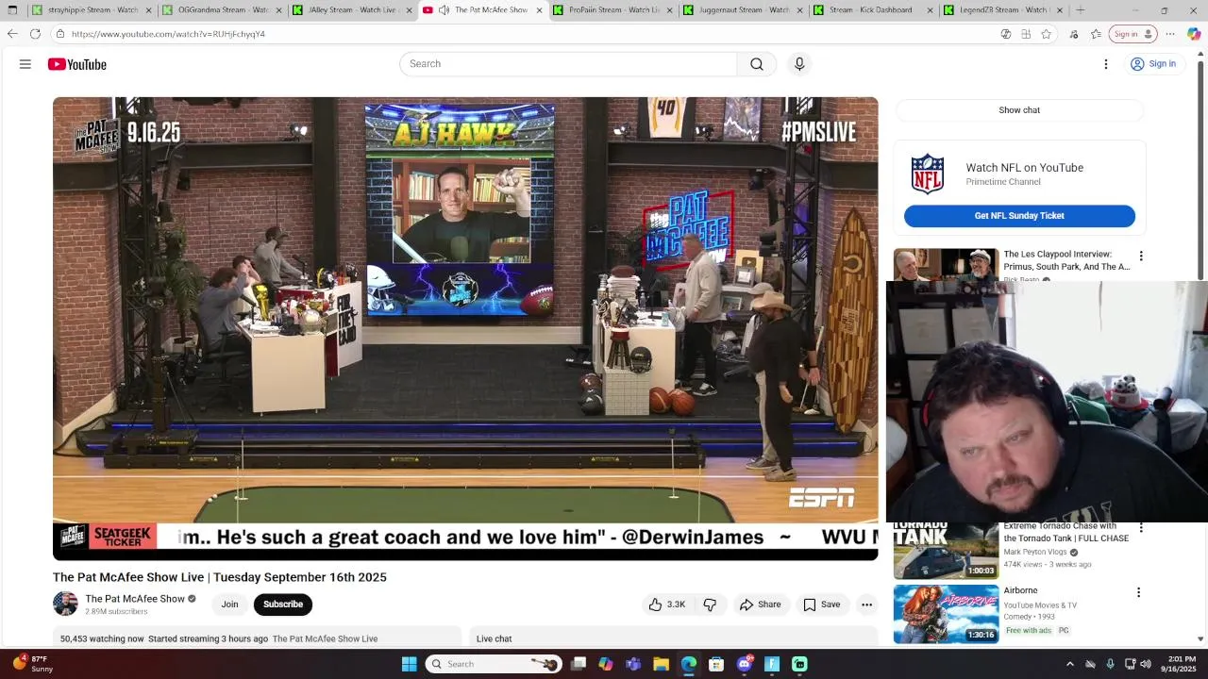Screen dimensions: 1208x679
Task: Share the video via Share button
Action: tap(760, 604)
